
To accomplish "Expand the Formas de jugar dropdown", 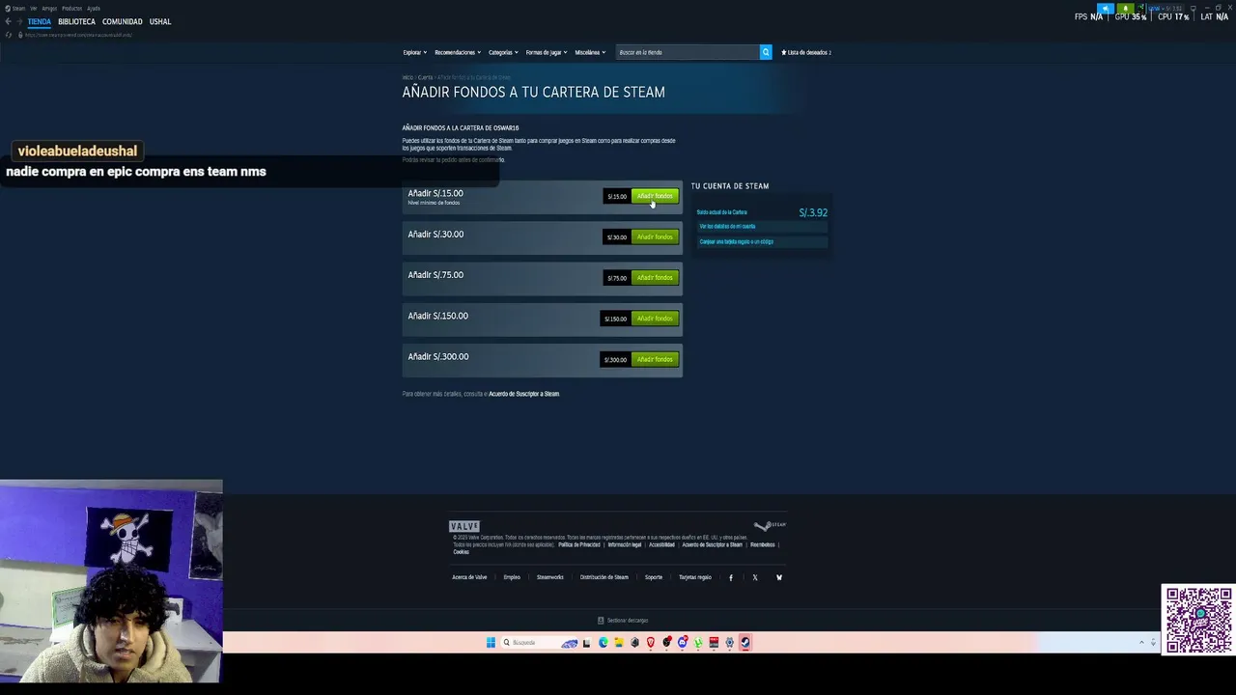I will [x=547, y=52].
